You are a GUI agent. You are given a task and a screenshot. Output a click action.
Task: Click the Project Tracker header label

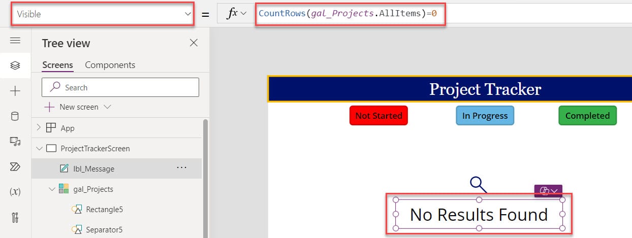[x=485, y=89]
